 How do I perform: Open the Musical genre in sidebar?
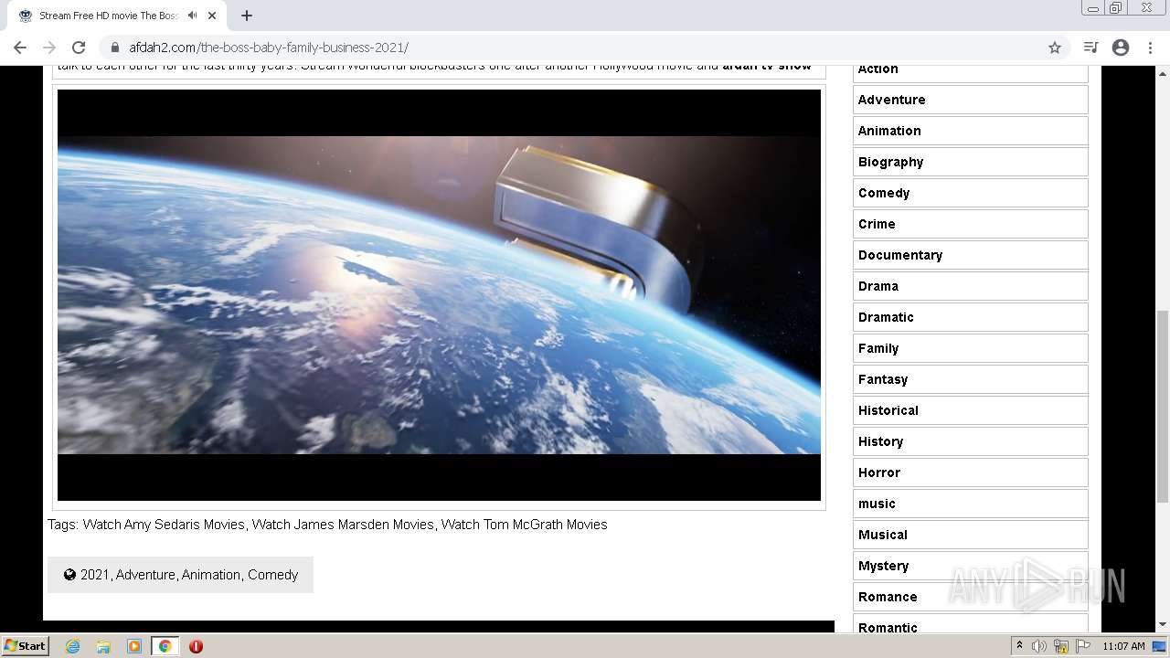pyautogui.click(x=970, y=535)
